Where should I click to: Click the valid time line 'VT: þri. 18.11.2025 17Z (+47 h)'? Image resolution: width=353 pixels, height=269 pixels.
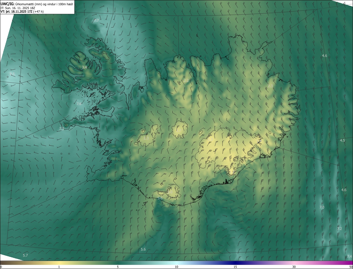[22, 12]
